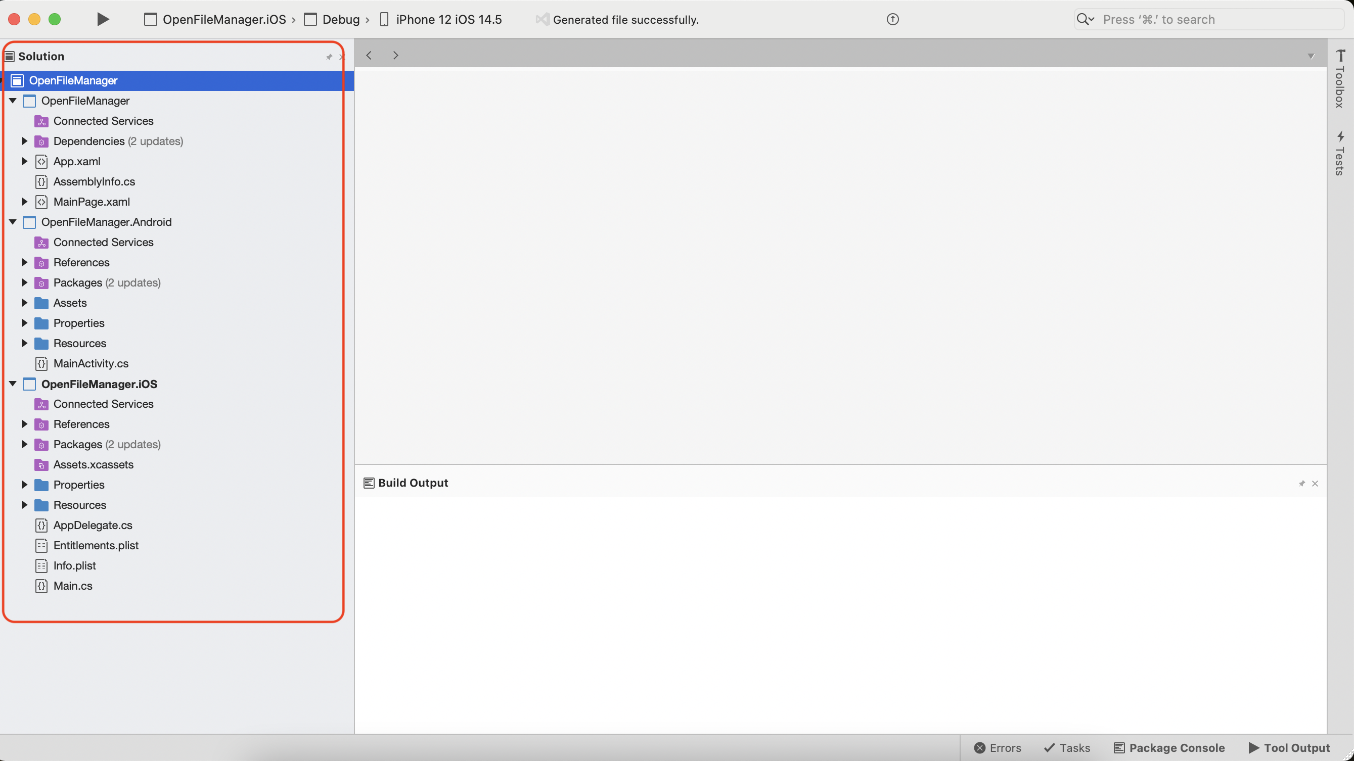Screen dimensions: 1354x761
Task: Select iOS Packages (2 updates) row
Action: 176,444
